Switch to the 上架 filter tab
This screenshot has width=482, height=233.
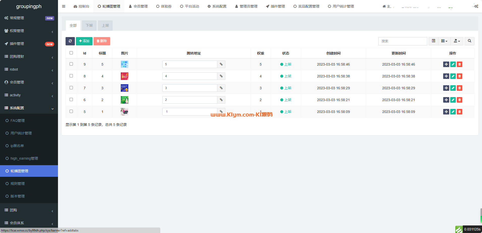click(105, 25)
